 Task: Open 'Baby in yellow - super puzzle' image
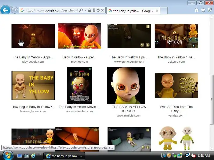click(x=79, y=36)
